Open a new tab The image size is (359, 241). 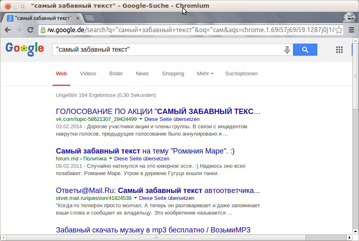(89, 18)
